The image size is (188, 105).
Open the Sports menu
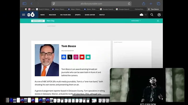78,15
